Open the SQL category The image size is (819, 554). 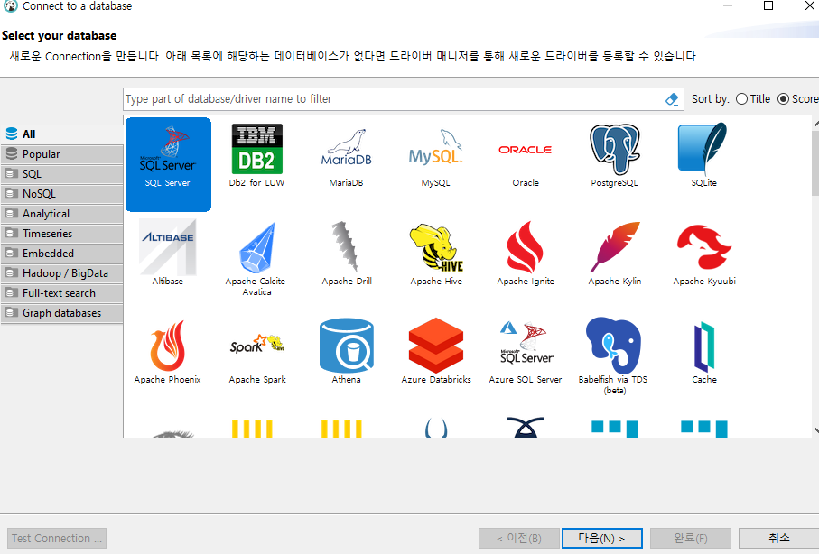(x=61, y=174)
